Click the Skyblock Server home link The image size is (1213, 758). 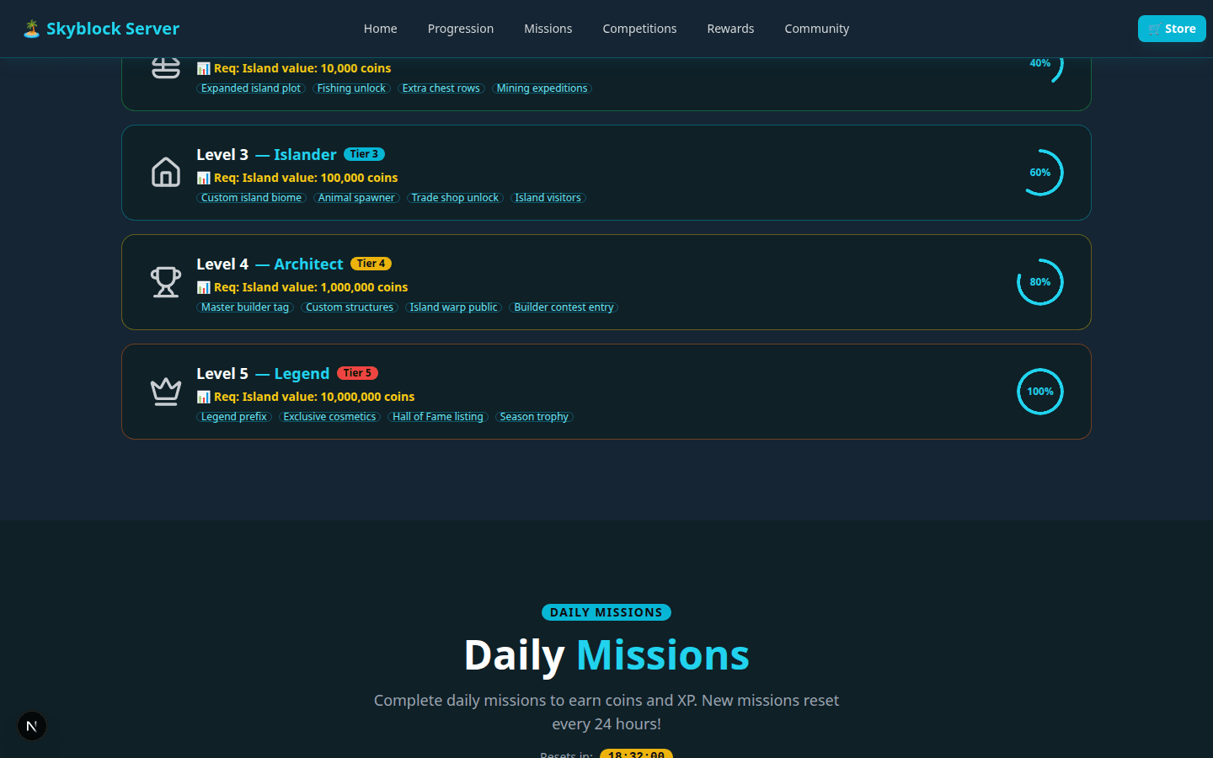112,29
